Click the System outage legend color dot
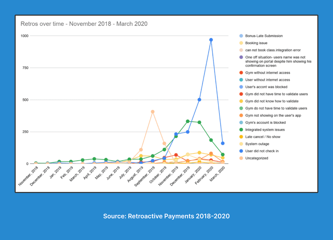 (241, 144)
